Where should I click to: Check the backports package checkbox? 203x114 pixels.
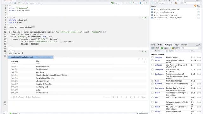point(152,74)
